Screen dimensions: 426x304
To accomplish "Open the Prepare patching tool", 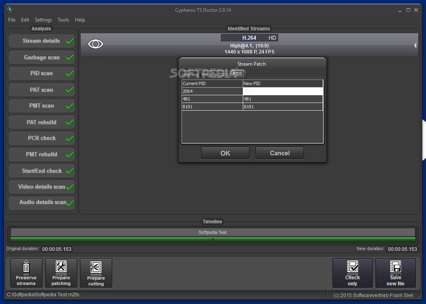I will pyautogui.click(x=61, y=273).
